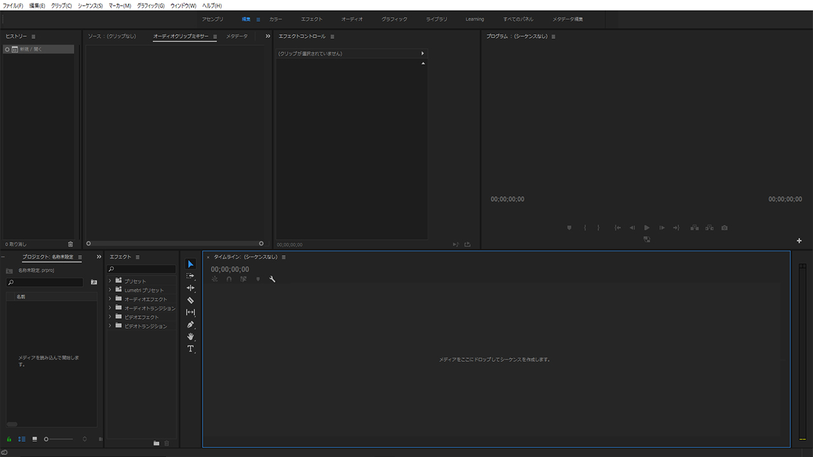813x457 pixels.
Task: Step forward one frame in Program monitor
Action: (x=662, y=228)
